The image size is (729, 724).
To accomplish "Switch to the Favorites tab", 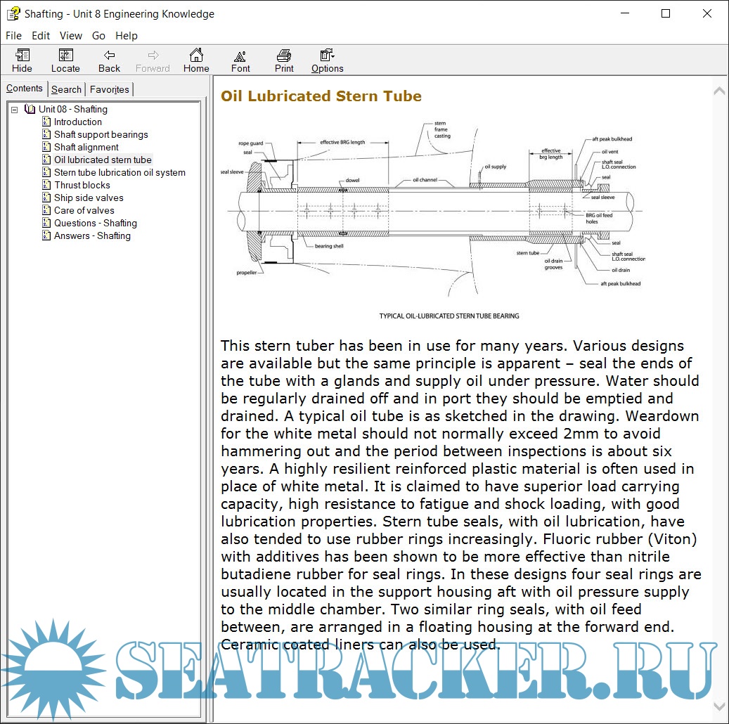I will pos(109,89).
